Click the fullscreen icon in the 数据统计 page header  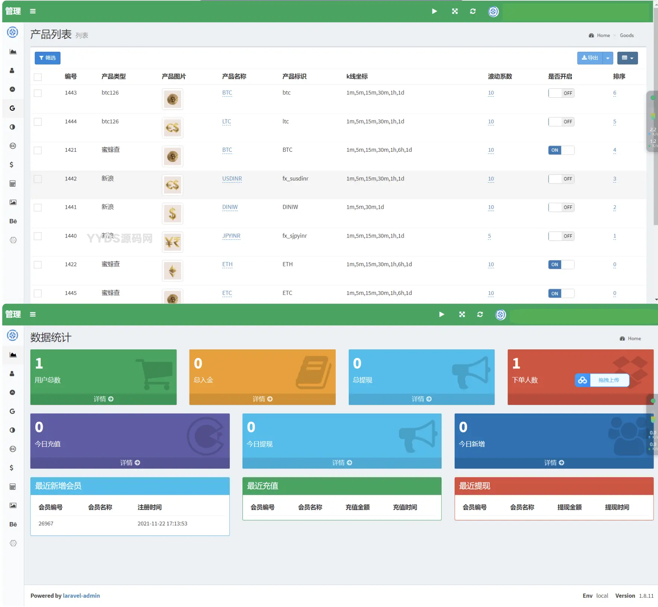(x=462, y=314)
